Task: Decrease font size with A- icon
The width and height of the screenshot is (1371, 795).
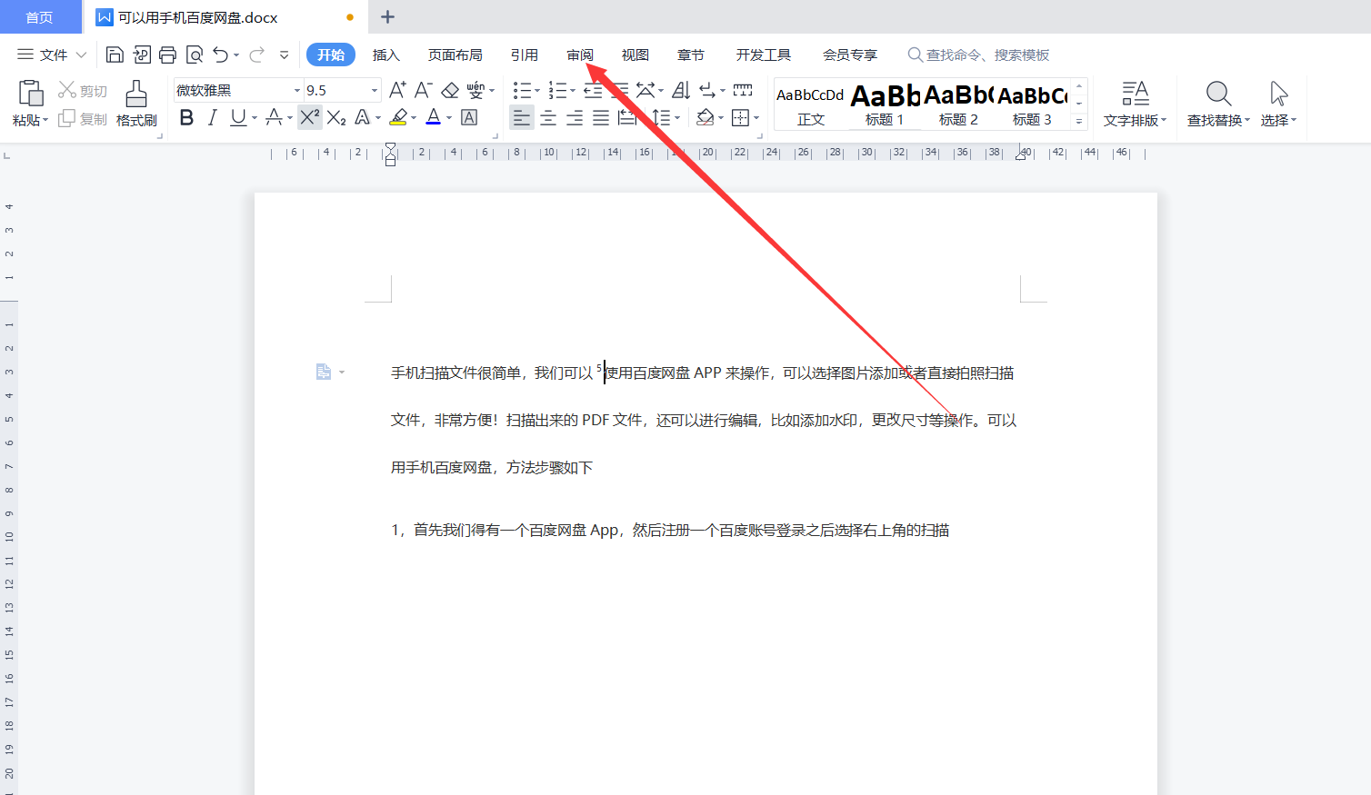Action: tap(423, 90)
